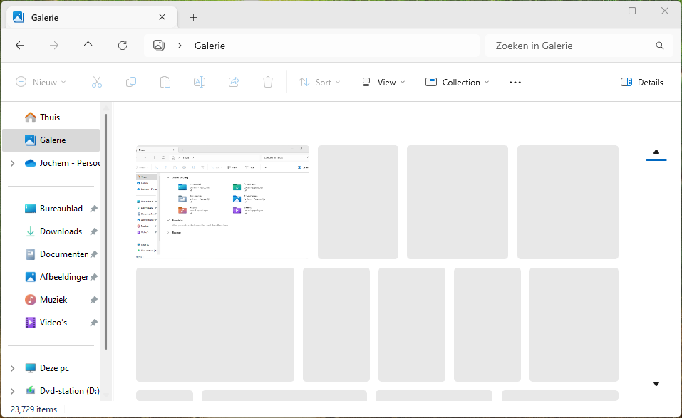Click the Galerie breadcrumb in address bar
Screen dimensions: 682x418
[x=210, y=46]
